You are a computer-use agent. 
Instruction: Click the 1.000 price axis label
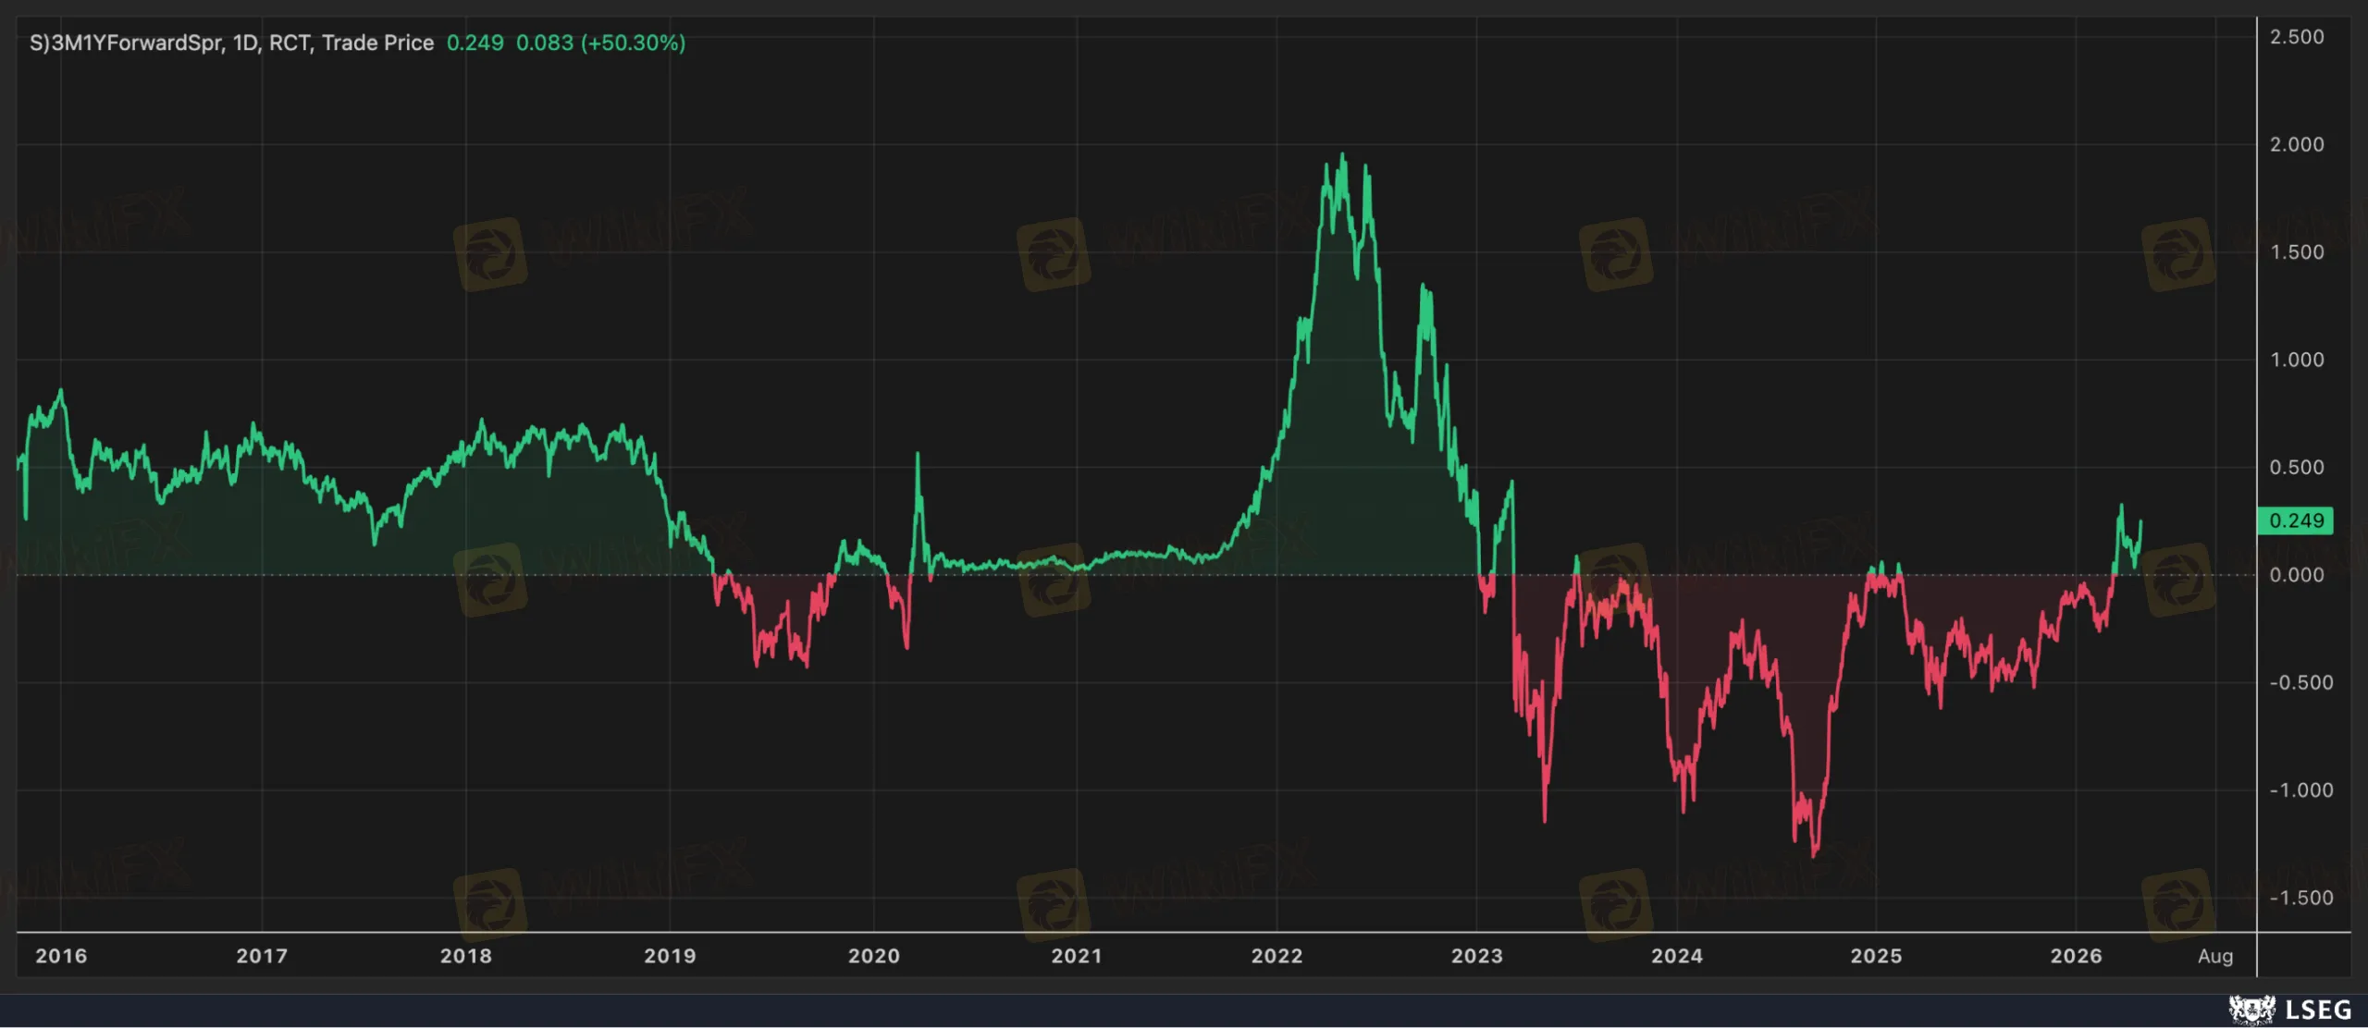(x=2296, y=360)
